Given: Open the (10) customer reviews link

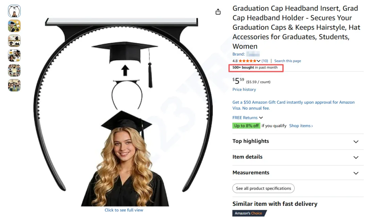Looking at the screenshot, I should point(265,61).
